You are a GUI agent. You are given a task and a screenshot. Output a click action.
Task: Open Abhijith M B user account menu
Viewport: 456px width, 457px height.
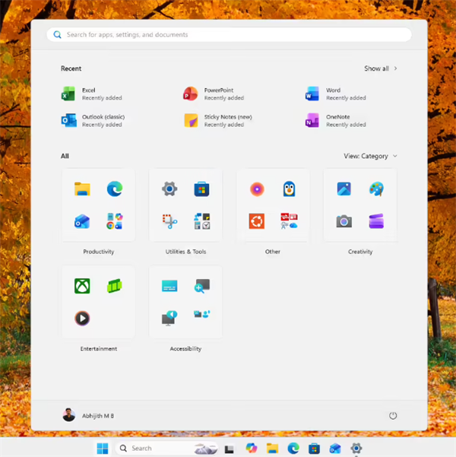(88, 415)
